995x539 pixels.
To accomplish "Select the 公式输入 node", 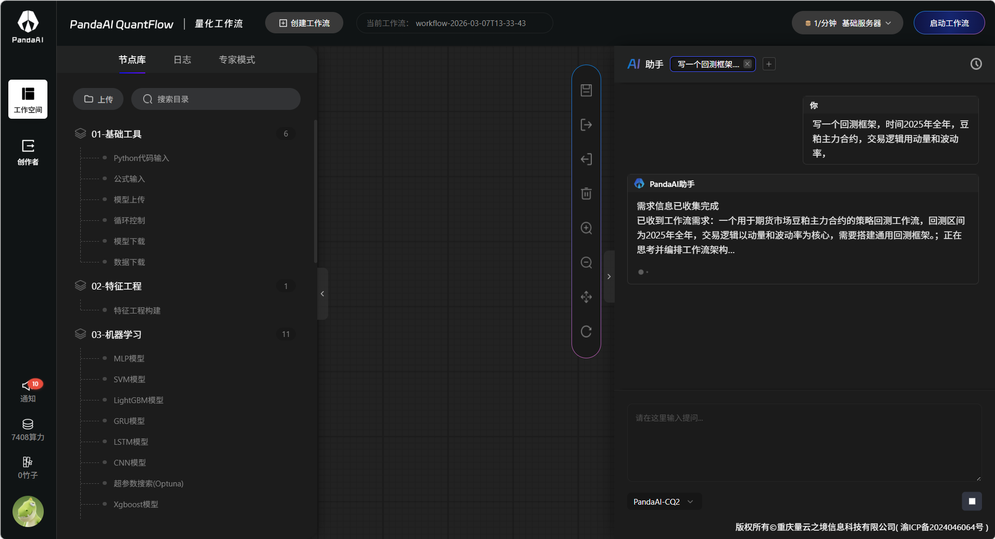I will (129, 179).
